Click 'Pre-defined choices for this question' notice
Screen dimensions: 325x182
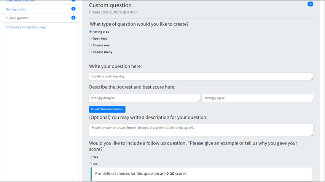tap(201, 174)
